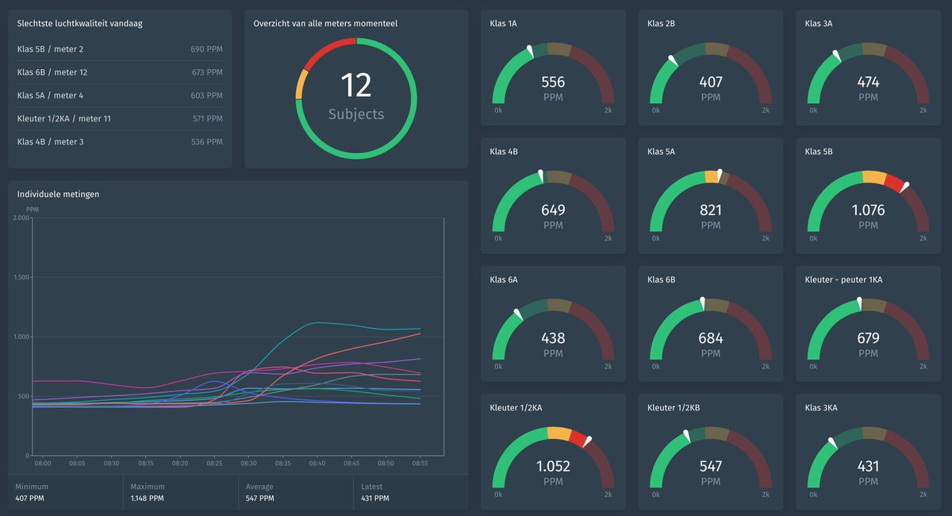Click the 679 reading in Kleuter - peuter 1KA
952x516 pixels.
click(x=868, y=338)
